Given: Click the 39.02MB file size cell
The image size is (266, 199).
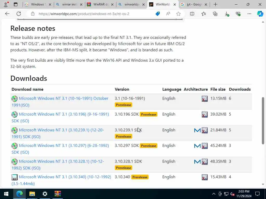Looking at the screenshot, I should tap(218, 114).
